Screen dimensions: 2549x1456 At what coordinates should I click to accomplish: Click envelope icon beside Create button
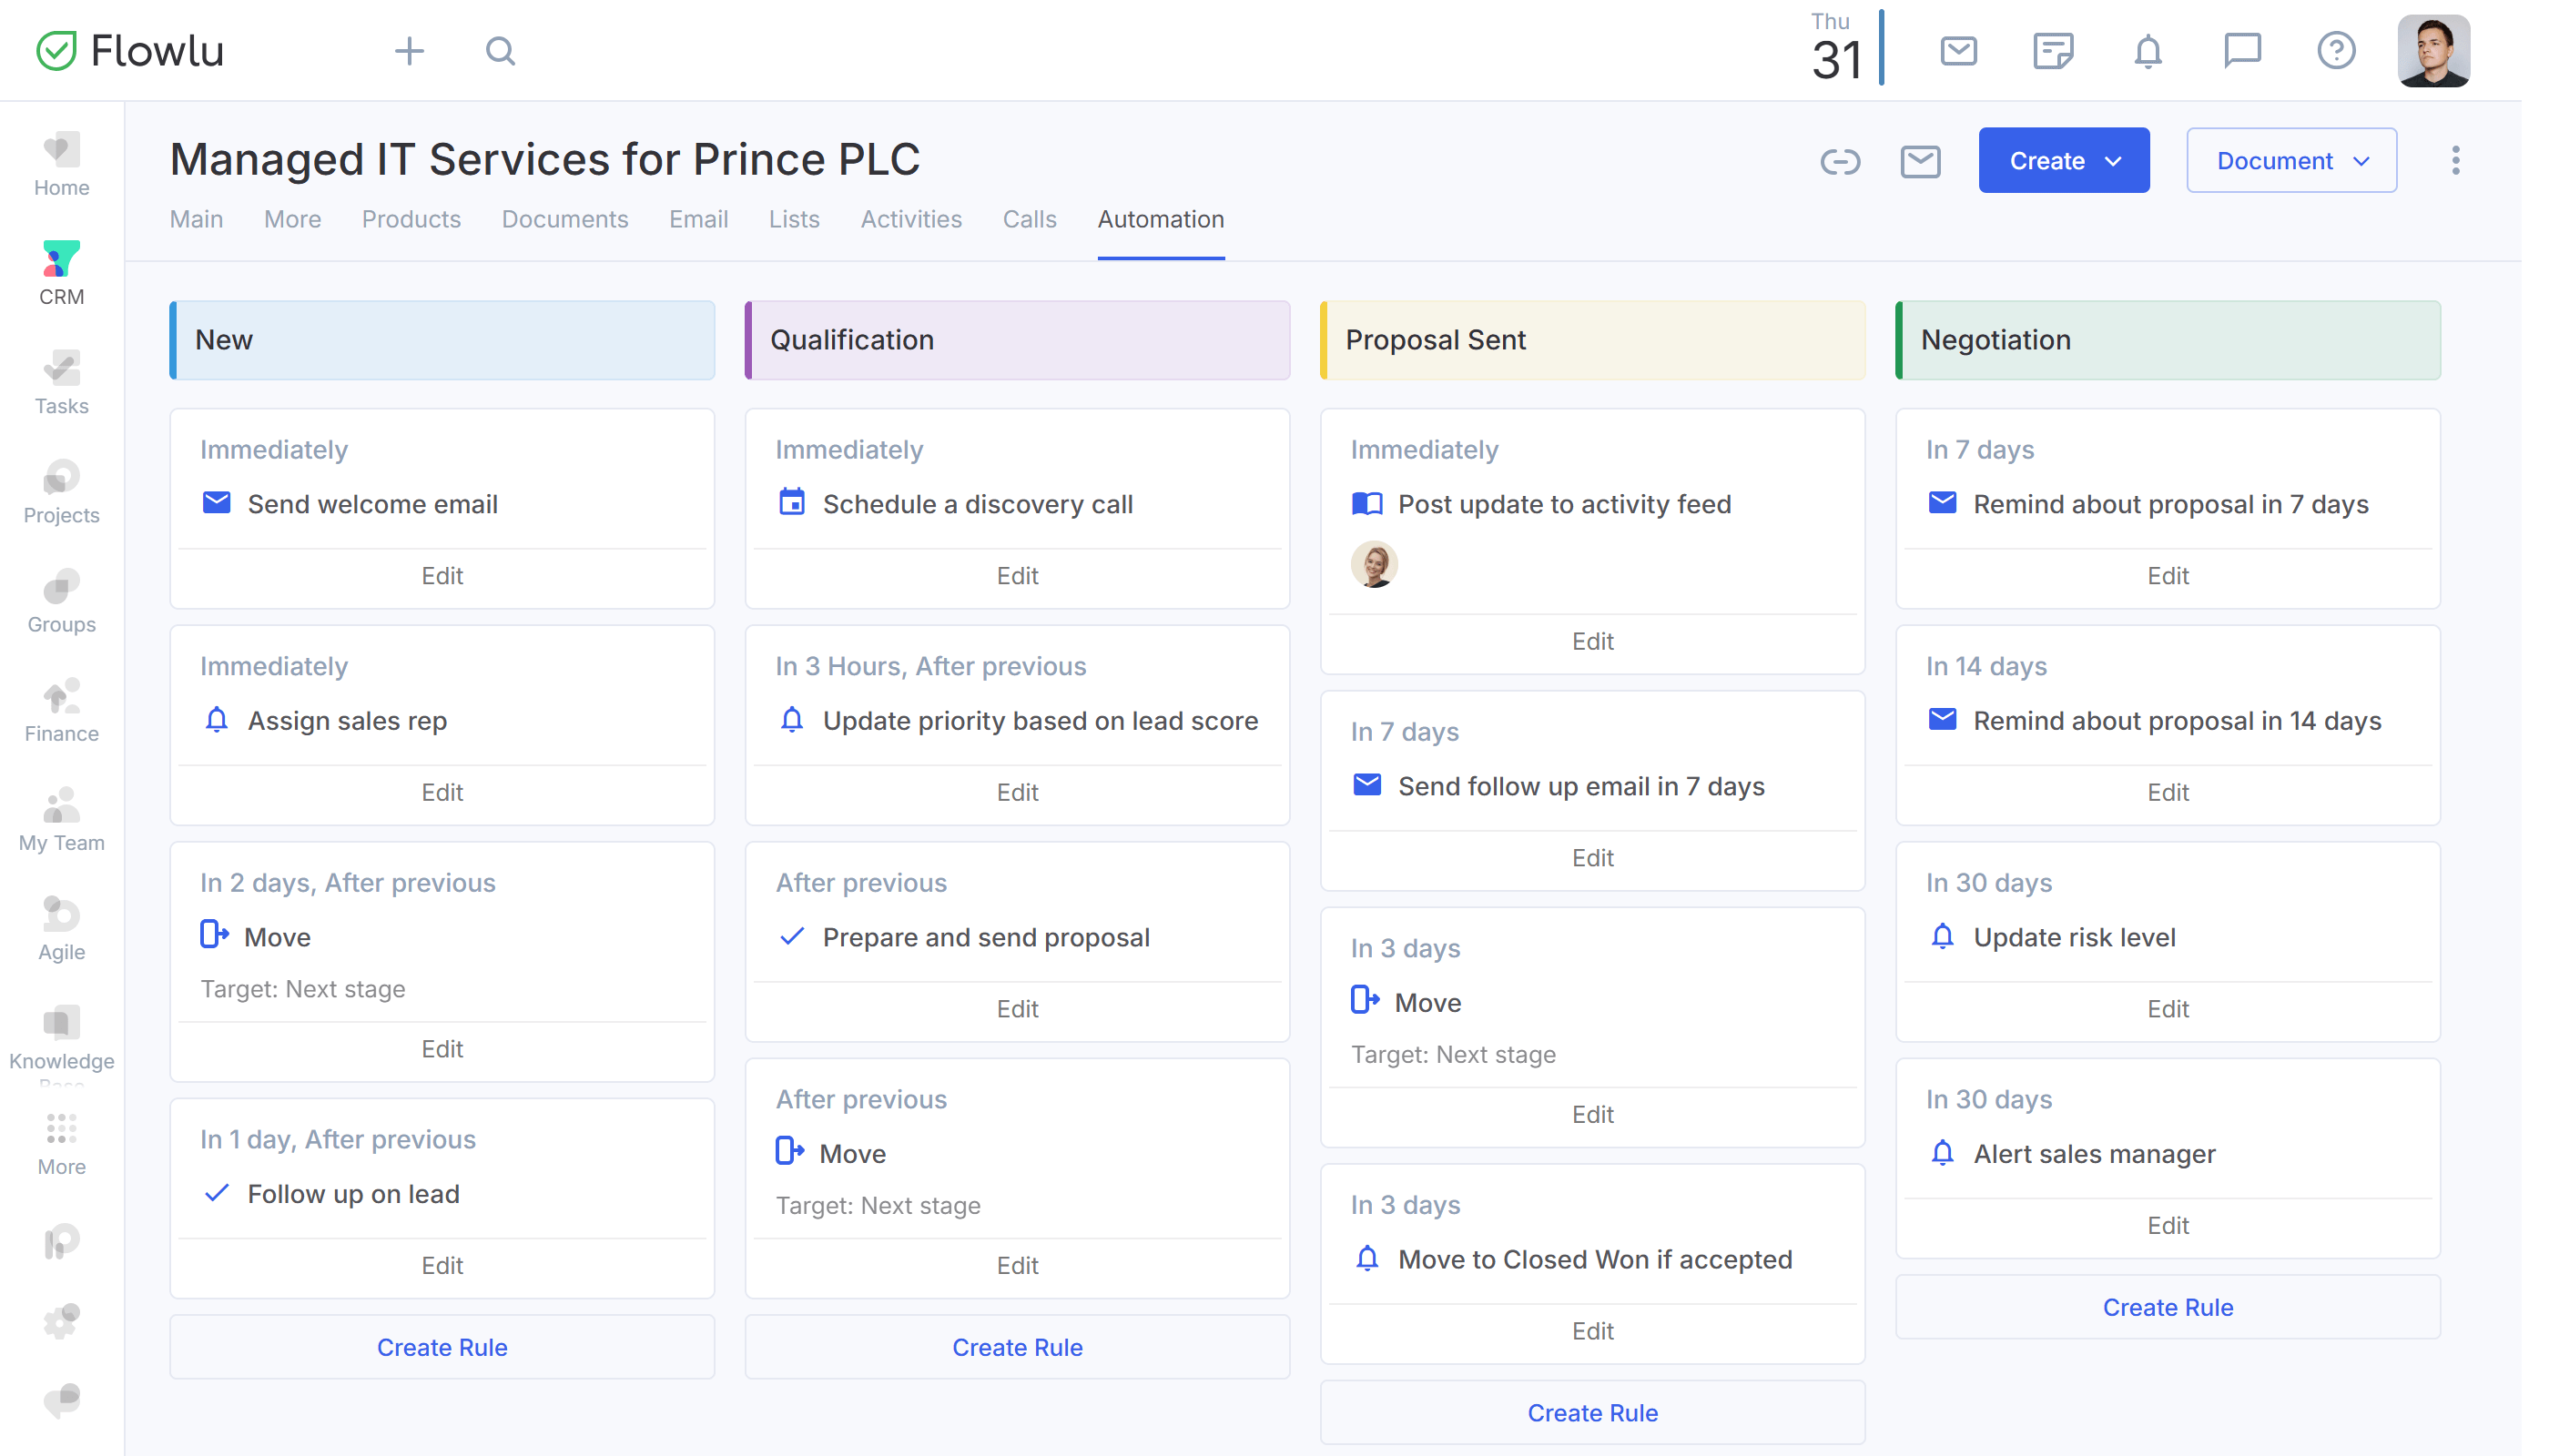pos(1920,161)
